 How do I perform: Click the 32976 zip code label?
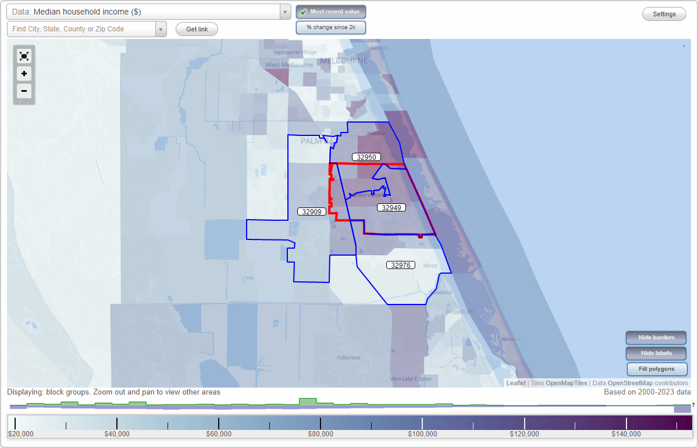[x=402, y=265]
